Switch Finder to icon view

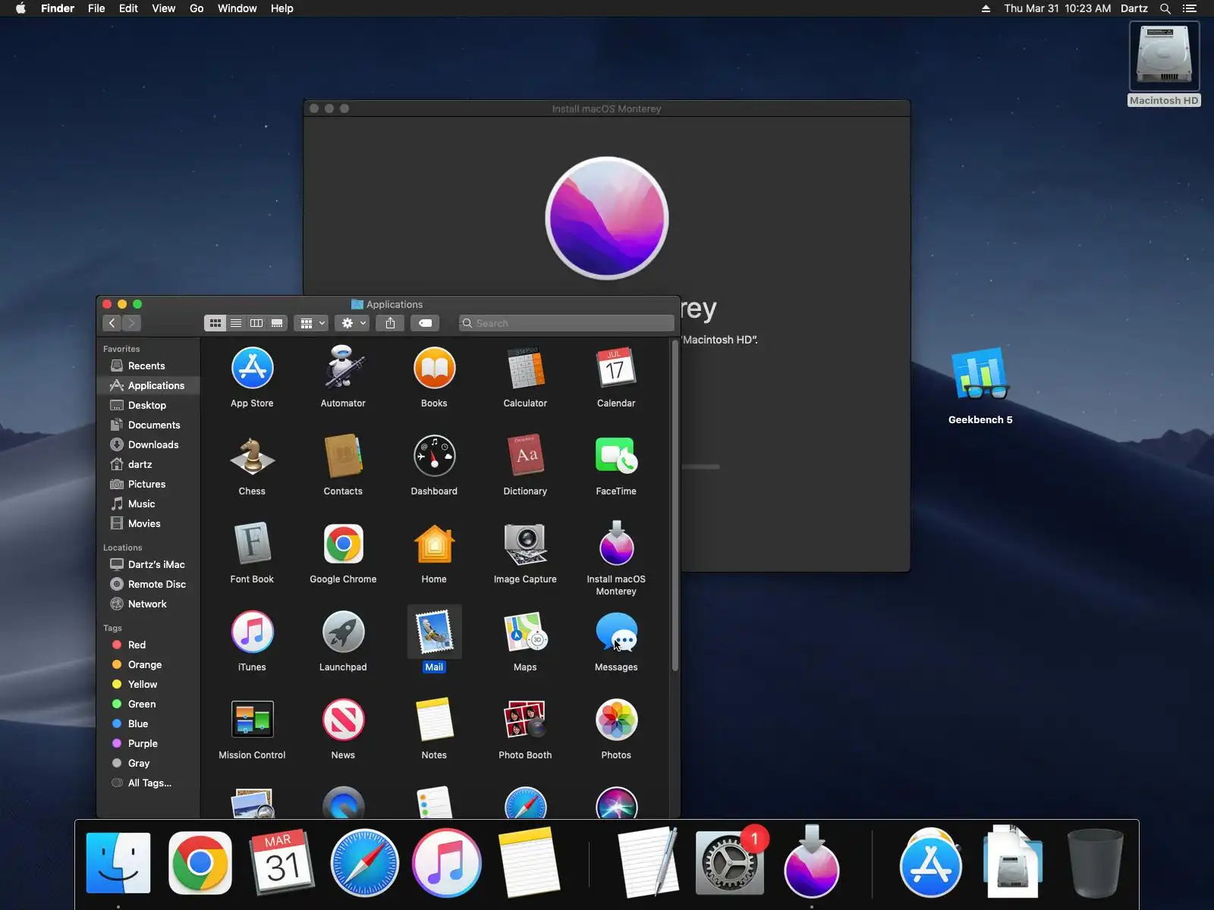(x=215, y=323)
